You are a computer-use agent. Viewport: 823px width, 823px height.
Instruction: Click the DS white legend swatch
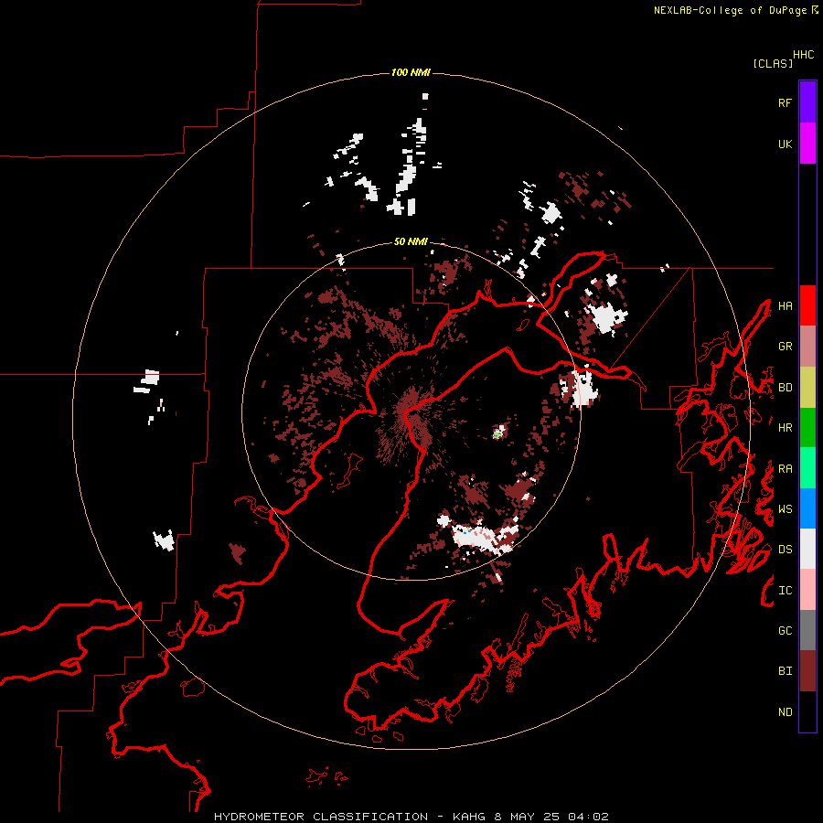click(807, 549)
